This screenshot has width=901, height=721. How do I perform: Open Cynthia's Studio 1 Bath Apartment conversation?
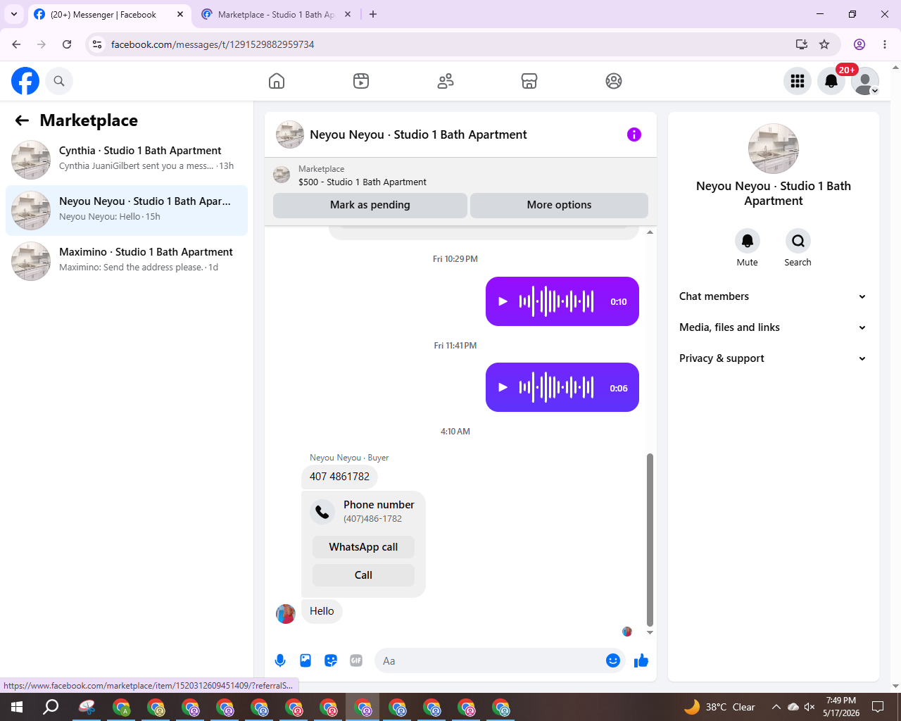[x=127, y=160]
